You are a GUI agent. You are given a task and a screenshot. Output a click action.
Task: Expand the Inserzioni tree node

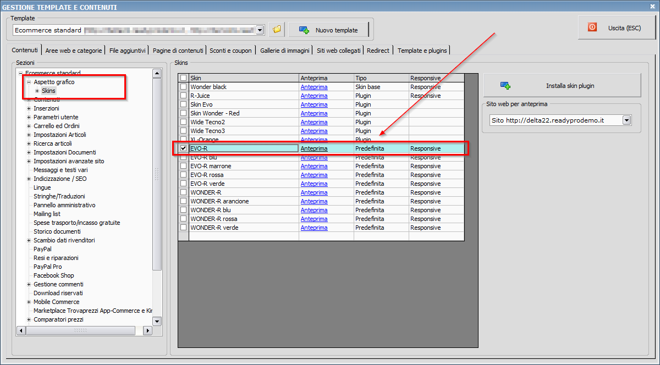pos(29,108)
